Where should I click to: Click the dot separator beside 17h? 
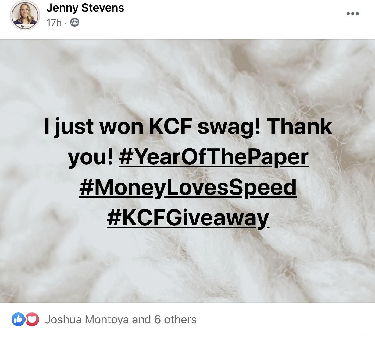pos(66,23)
